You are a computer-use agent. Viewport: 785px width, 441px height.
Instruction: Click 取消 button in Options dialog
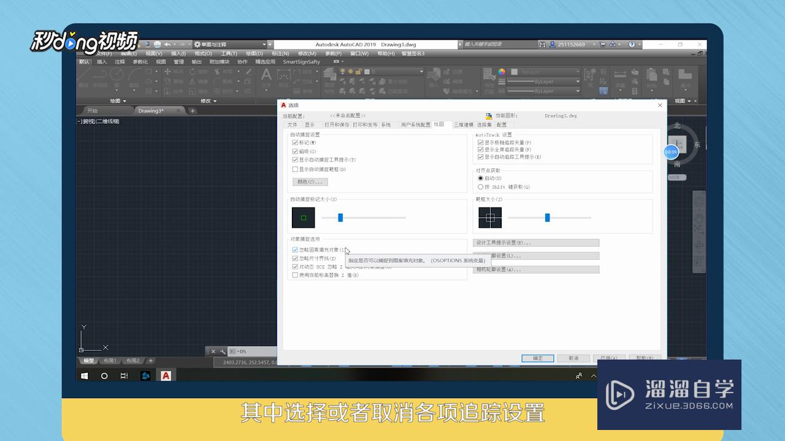tap(573, 358)
